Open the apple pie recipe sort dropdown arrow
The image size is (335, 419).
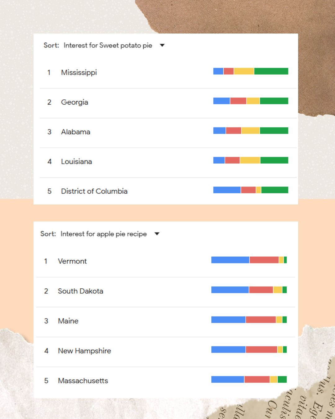(157, 234)
